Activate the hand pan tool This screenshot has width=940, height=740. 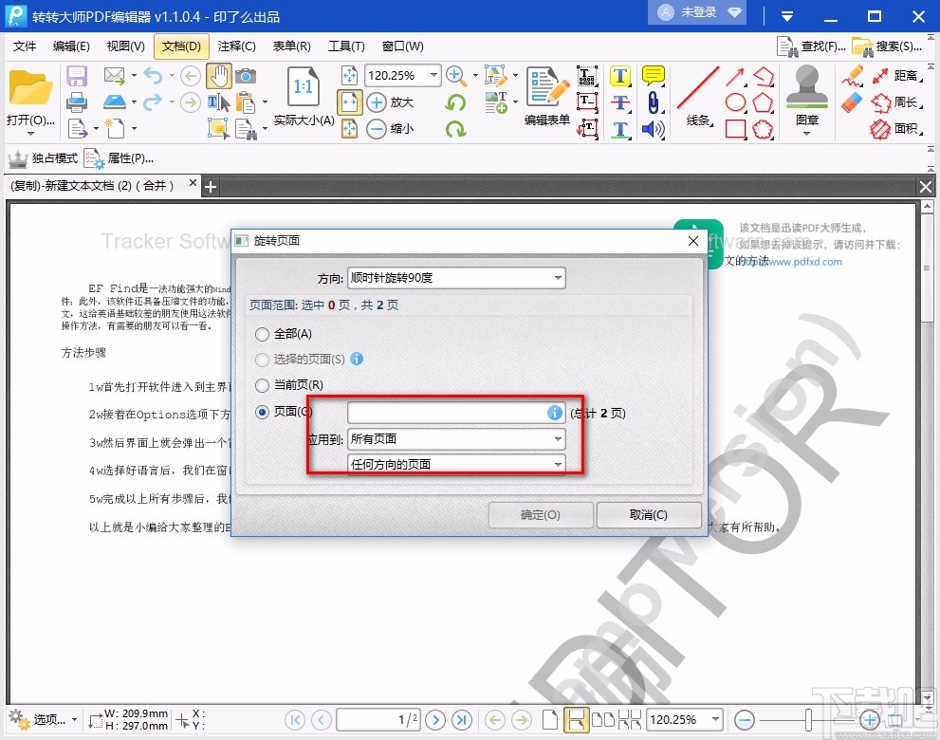(x=221, y=76)
